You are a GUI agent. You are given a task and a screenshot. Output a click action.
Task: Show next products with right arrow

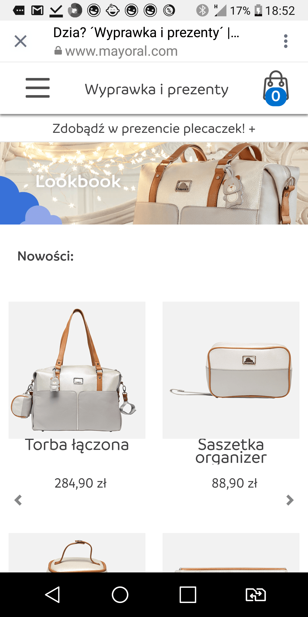[x=290, y=500]
